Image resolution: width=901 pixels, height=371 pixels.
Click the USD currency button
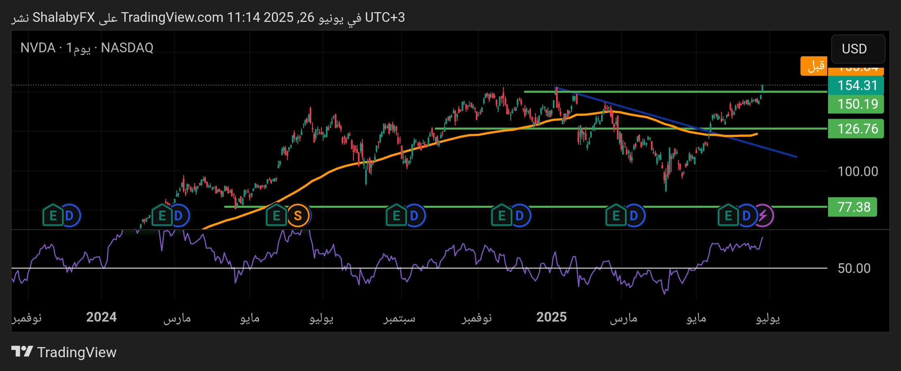[858, 49]
